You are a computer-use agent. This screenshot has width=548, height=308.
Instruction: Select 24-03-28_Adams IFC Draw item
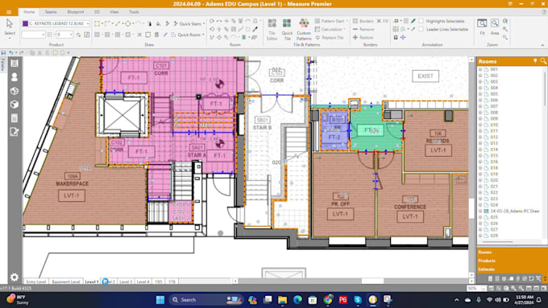click(x=514, y=211)
